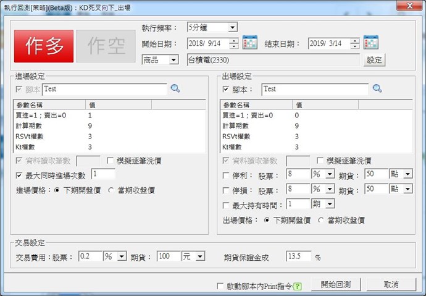This screenshot has width=426, height=296.
Task: Expand the 執行頻率 5分鐘 dropdown
Action: 232,27
